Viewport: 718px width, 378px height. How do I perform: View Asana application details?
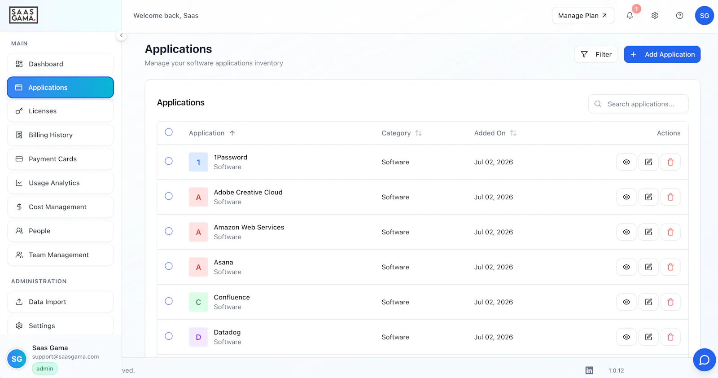[626, 267]
